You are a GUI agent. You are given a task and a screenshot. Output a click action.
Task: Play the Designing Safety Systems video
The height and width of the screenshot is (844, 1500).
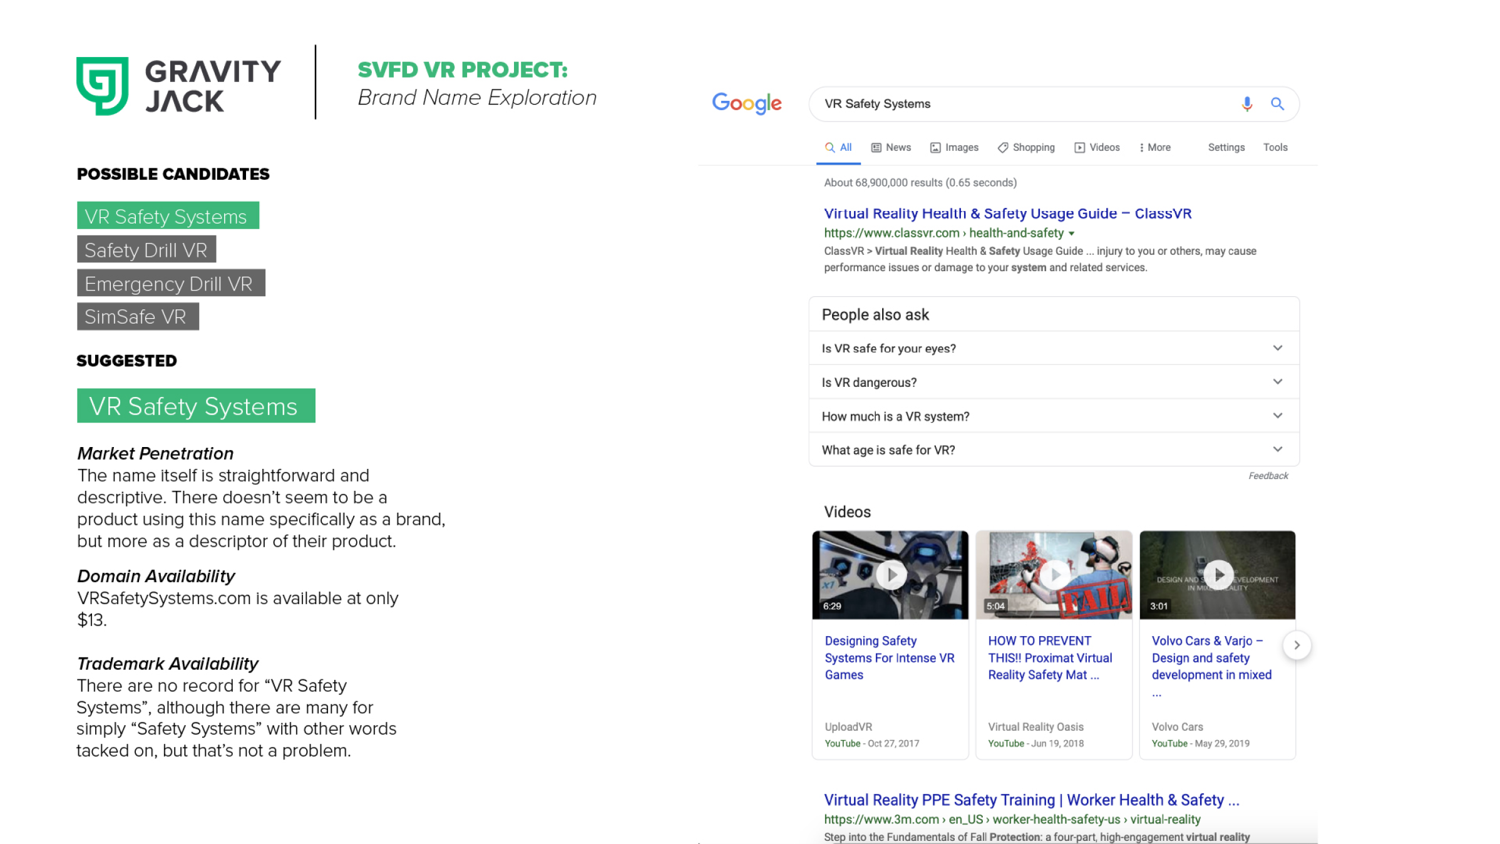(890, 575)
